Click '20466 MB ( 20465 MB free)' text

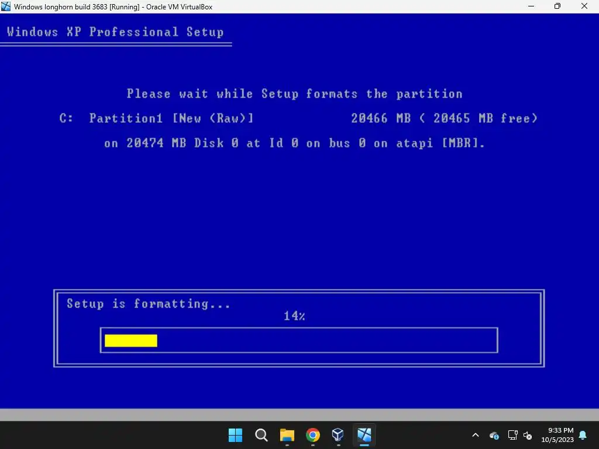point(445,118)
